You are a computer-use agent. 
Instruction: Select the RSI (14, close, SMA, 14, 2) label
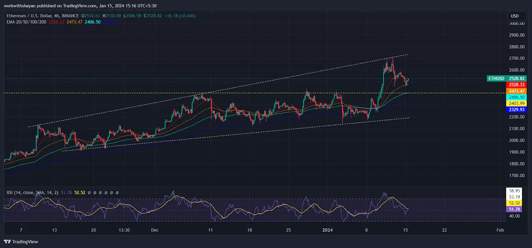pyautogui.click(x=33, y=192)
